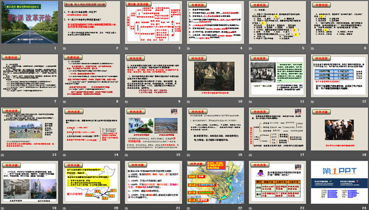Click the animation star icon under slide 20
Screen dimensions: 369x210
coord(64,208)
